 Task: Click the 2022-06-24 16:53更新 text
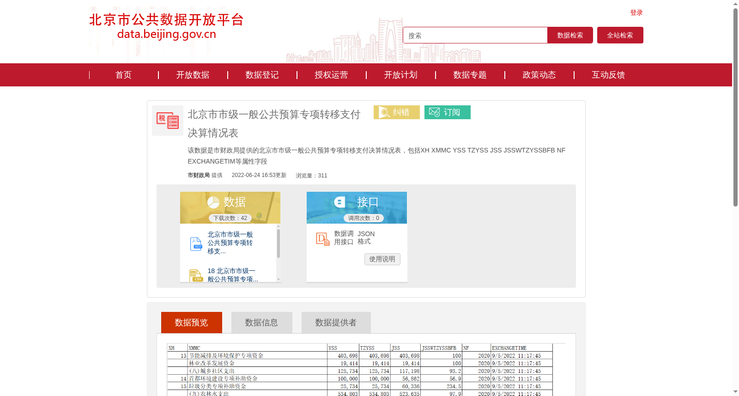point(259,176)
